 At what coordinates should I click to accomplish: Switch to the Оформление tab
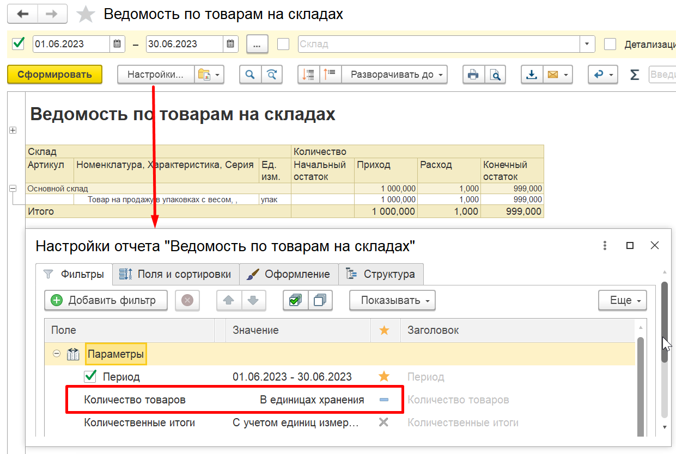click(x=289, y=274)
